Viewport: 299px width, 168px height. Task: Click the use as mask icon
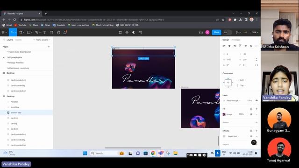point(134,32)
